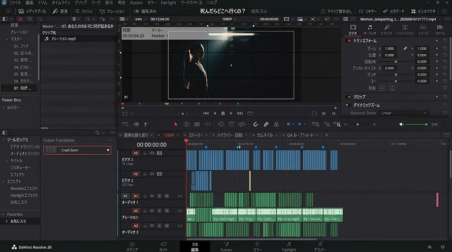Toggle the メディアプール panel button
452x252 pixels.
click(x=32, y=11)
